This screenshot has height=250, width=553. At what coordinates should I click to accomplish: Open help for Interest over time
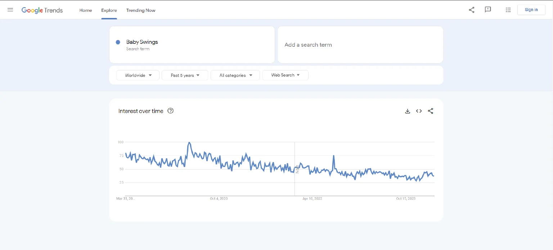[x=171, y=111]
